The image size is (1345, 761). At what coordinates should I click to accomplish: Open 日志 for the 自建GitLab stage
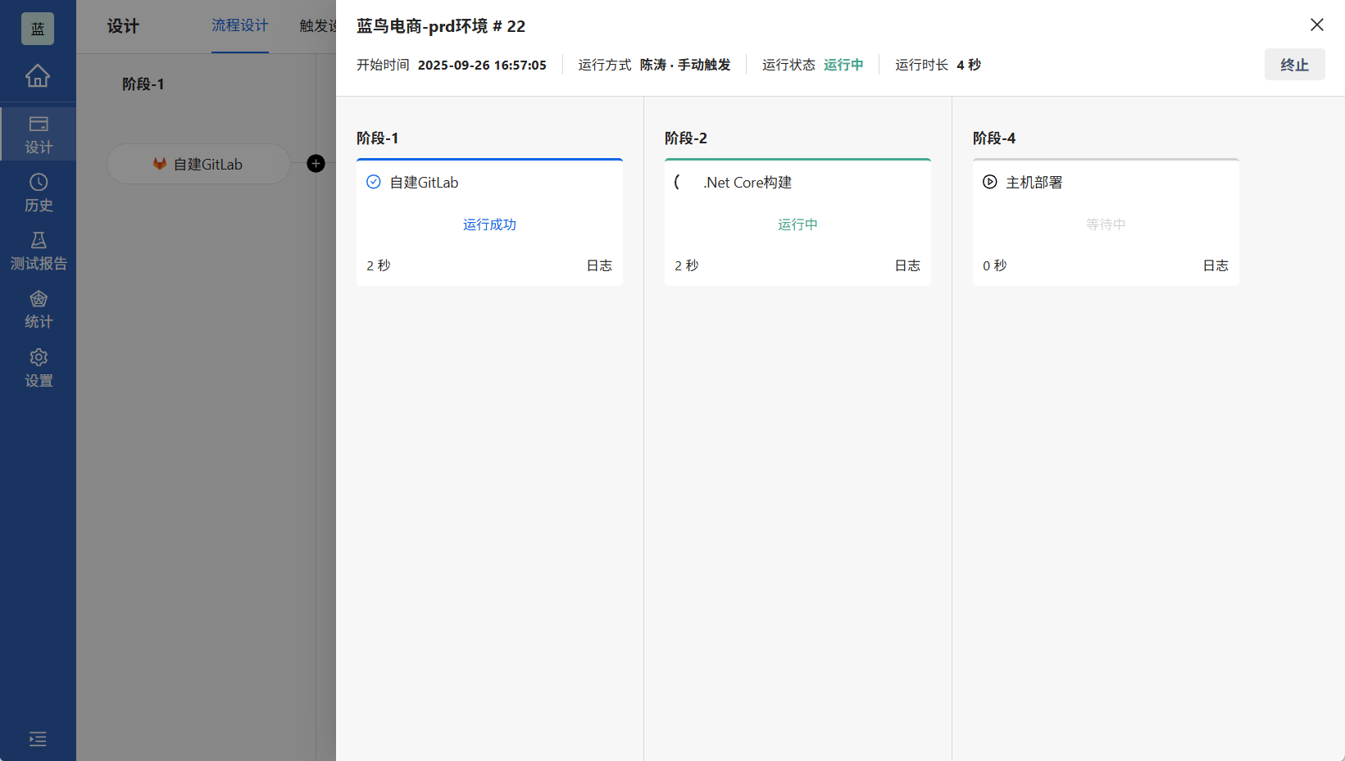click(598, 265)
